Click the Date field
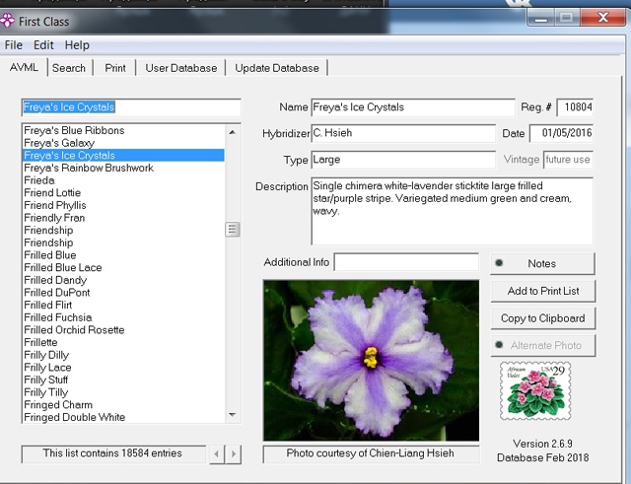 pos(561,133)
